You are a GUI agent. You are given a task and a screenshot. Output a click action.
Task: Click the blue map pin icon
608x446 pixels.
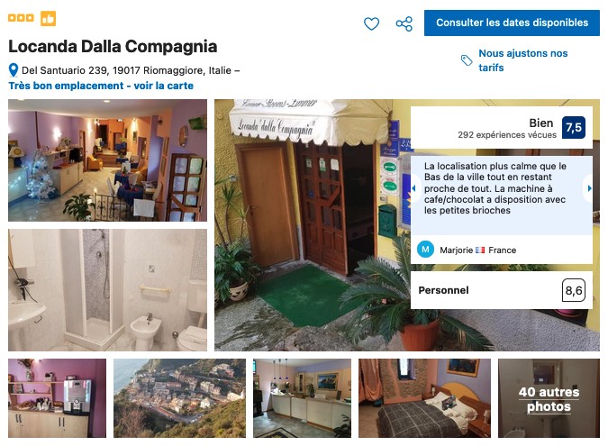14,70
